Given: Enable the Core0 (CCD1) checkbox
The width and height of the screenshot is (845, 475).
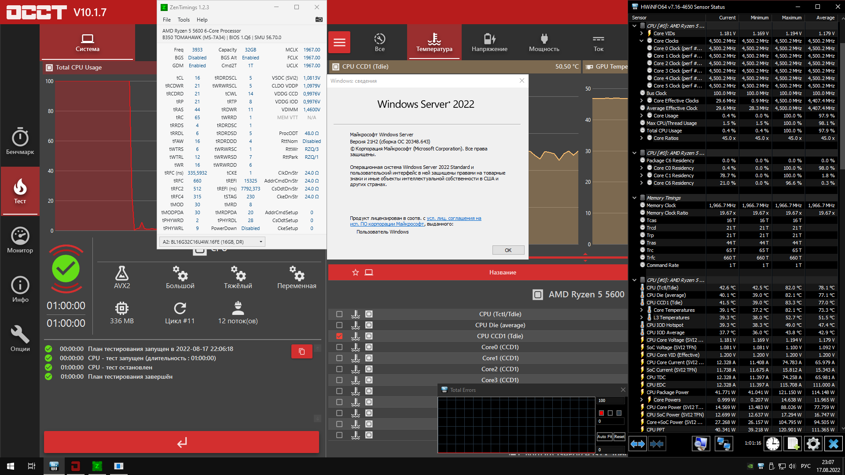Looking at the screenshot, I should pyautogui.click(x=339, y=347).
